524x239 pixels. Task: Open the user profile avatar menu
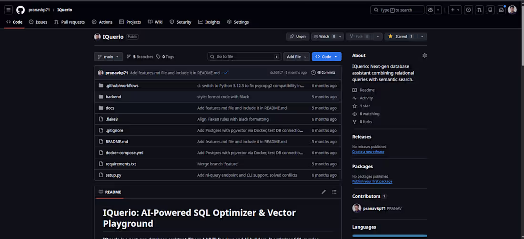click(x=512, y=10)
